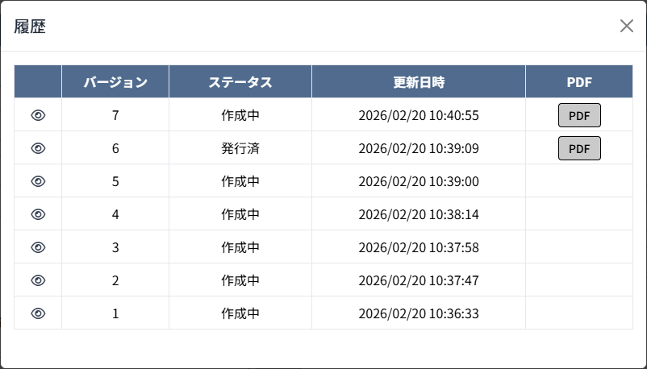Click the 作成中 status of version 7
This screenshot has width=647, height=369.
point(240,115)
